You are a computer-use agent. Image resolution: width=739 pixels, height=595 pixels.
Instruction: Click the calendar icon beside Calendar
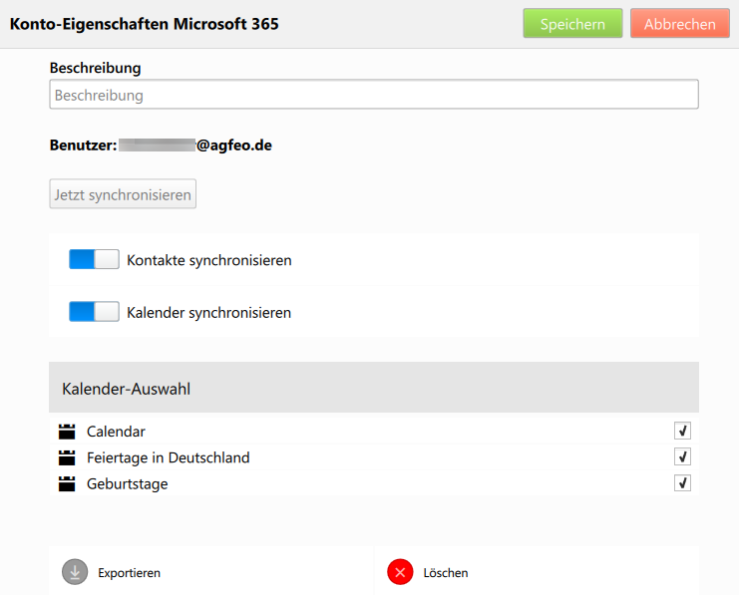(x=67, y=432)
